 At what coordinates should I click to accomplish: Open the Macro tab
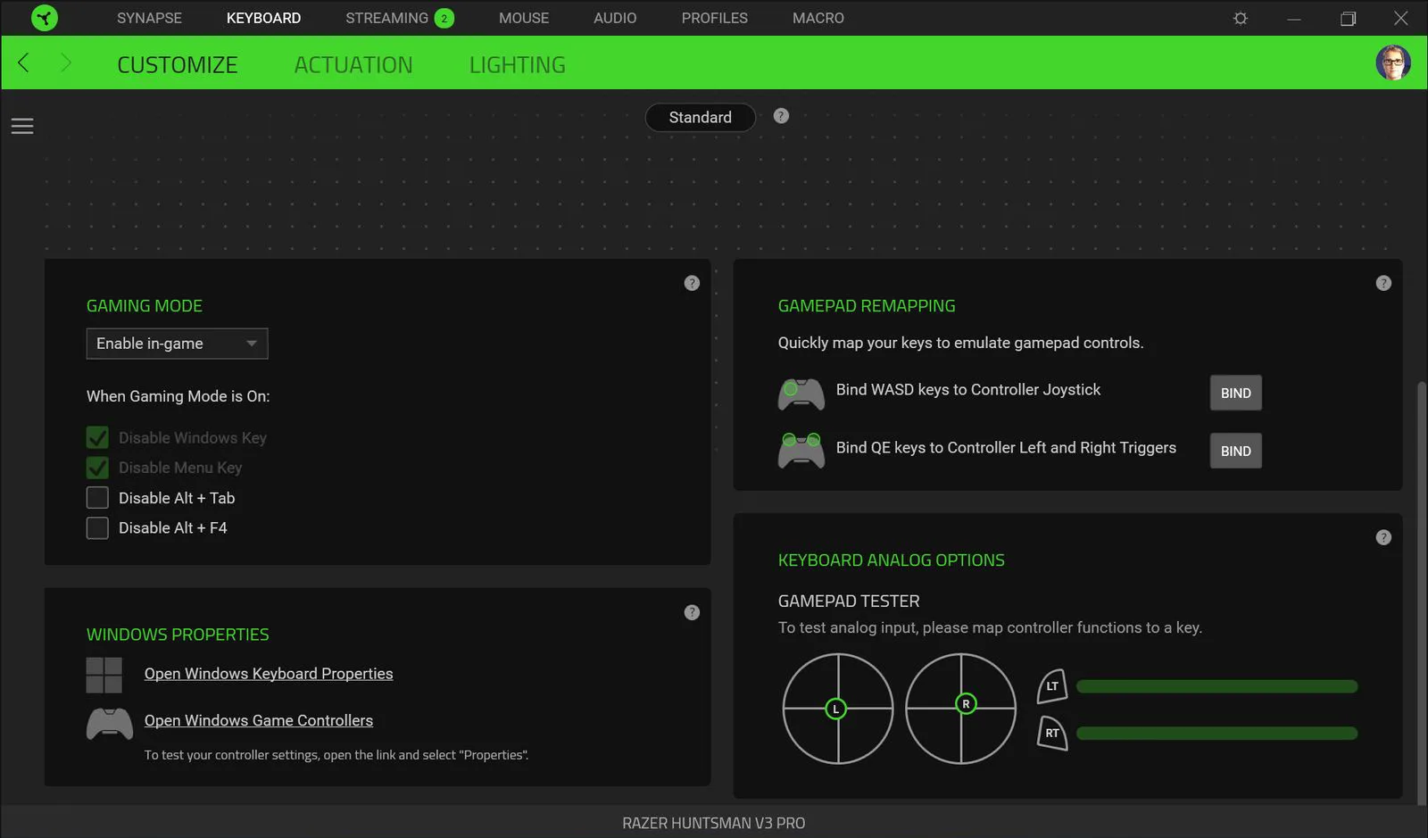tap(818, 18)
